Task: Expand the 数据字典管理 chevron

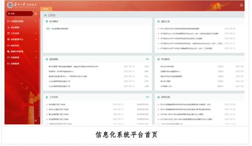Action: tap(36, 51)
